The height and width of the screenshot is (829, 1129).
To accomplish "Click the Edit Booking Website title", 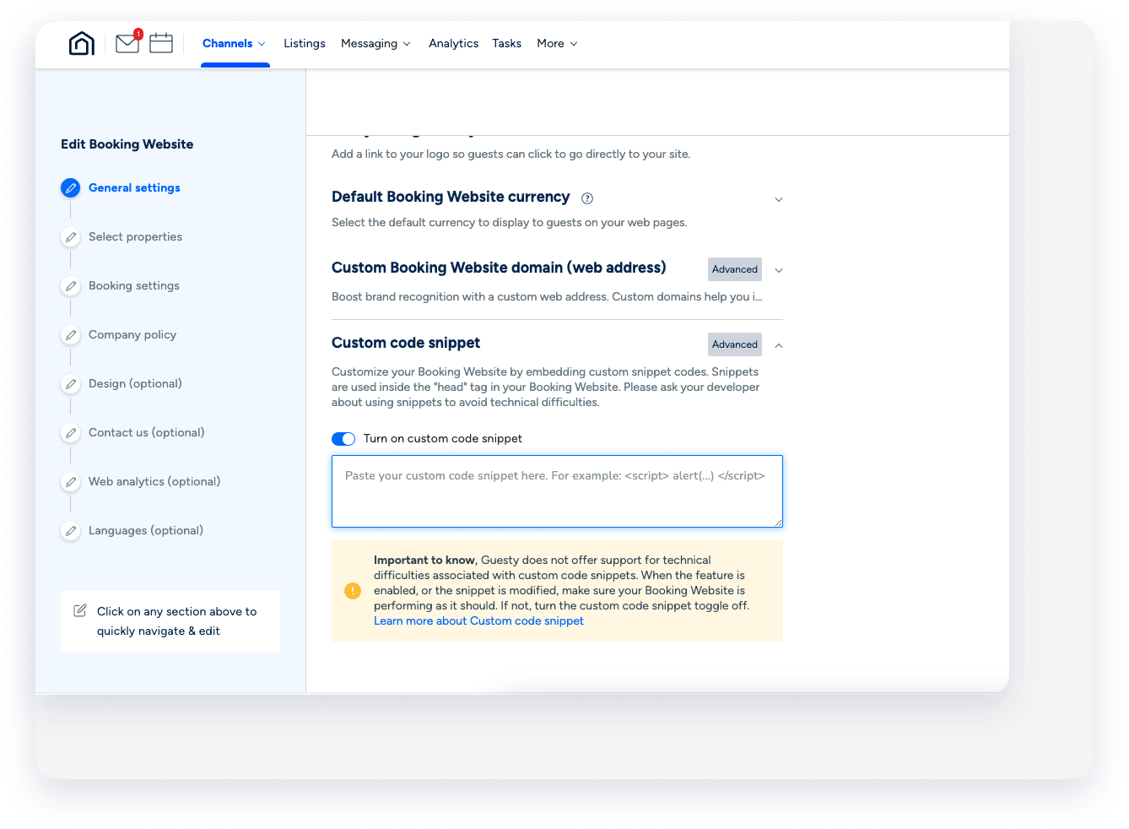I will 127,144.
